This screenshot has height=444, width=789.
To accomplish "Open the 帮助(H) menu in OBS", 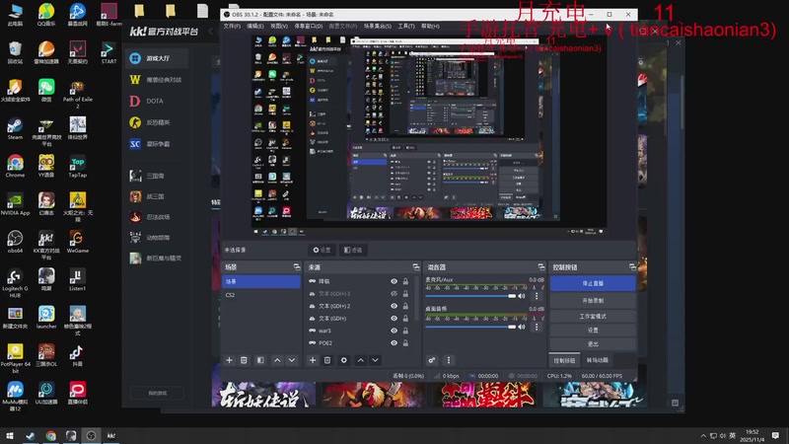I will 430,27.
